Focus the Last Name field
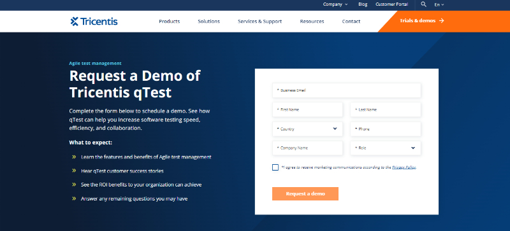This screenshot has height=231, width=510. point(386,109)
